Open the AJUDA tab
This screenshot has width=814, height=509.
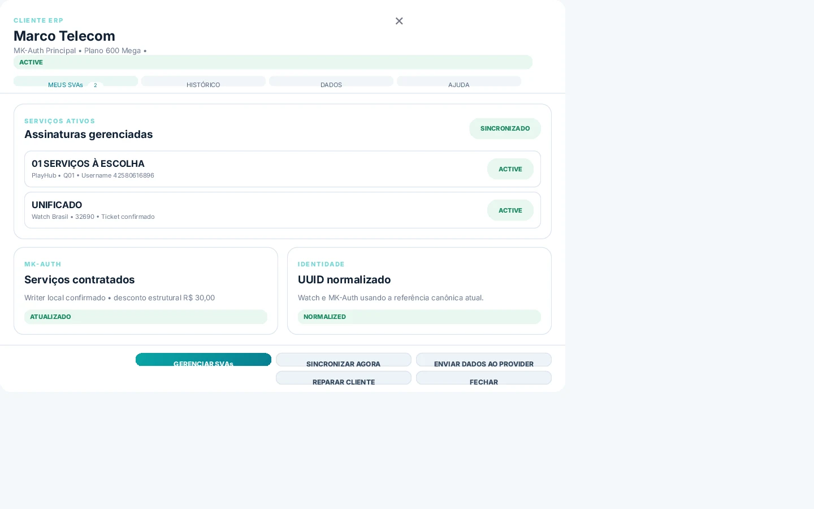click(459, 81)
